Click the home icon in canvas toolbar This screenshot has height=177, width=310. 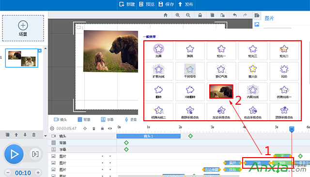(x=166, y=15)
